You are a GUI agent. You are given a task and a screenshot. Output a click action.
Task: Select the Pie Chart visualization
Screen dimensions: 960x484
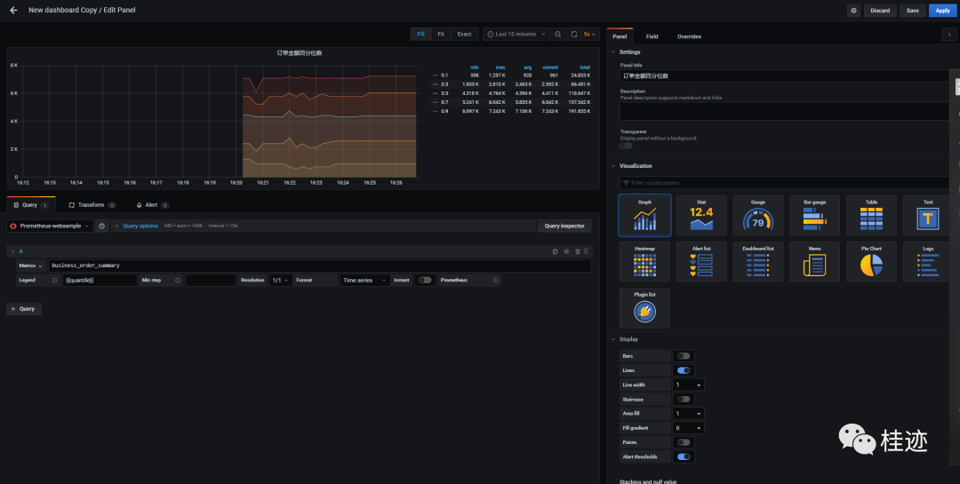pyautogui.click(x=871, y=261)
